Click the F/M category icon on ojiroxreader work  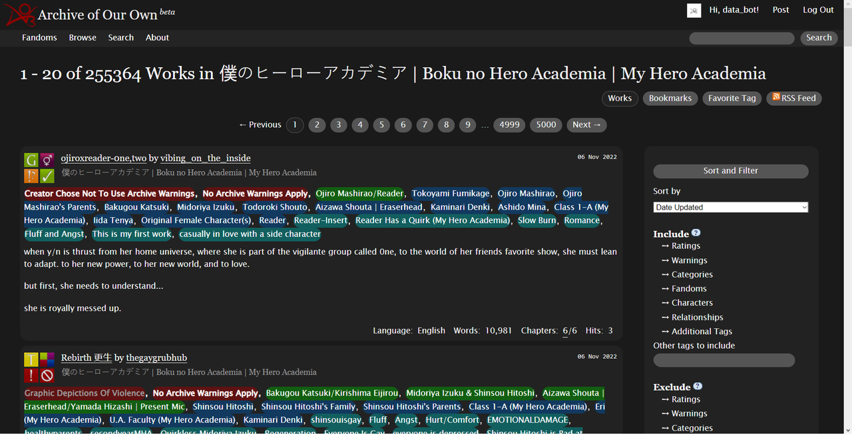click(47, 160)
